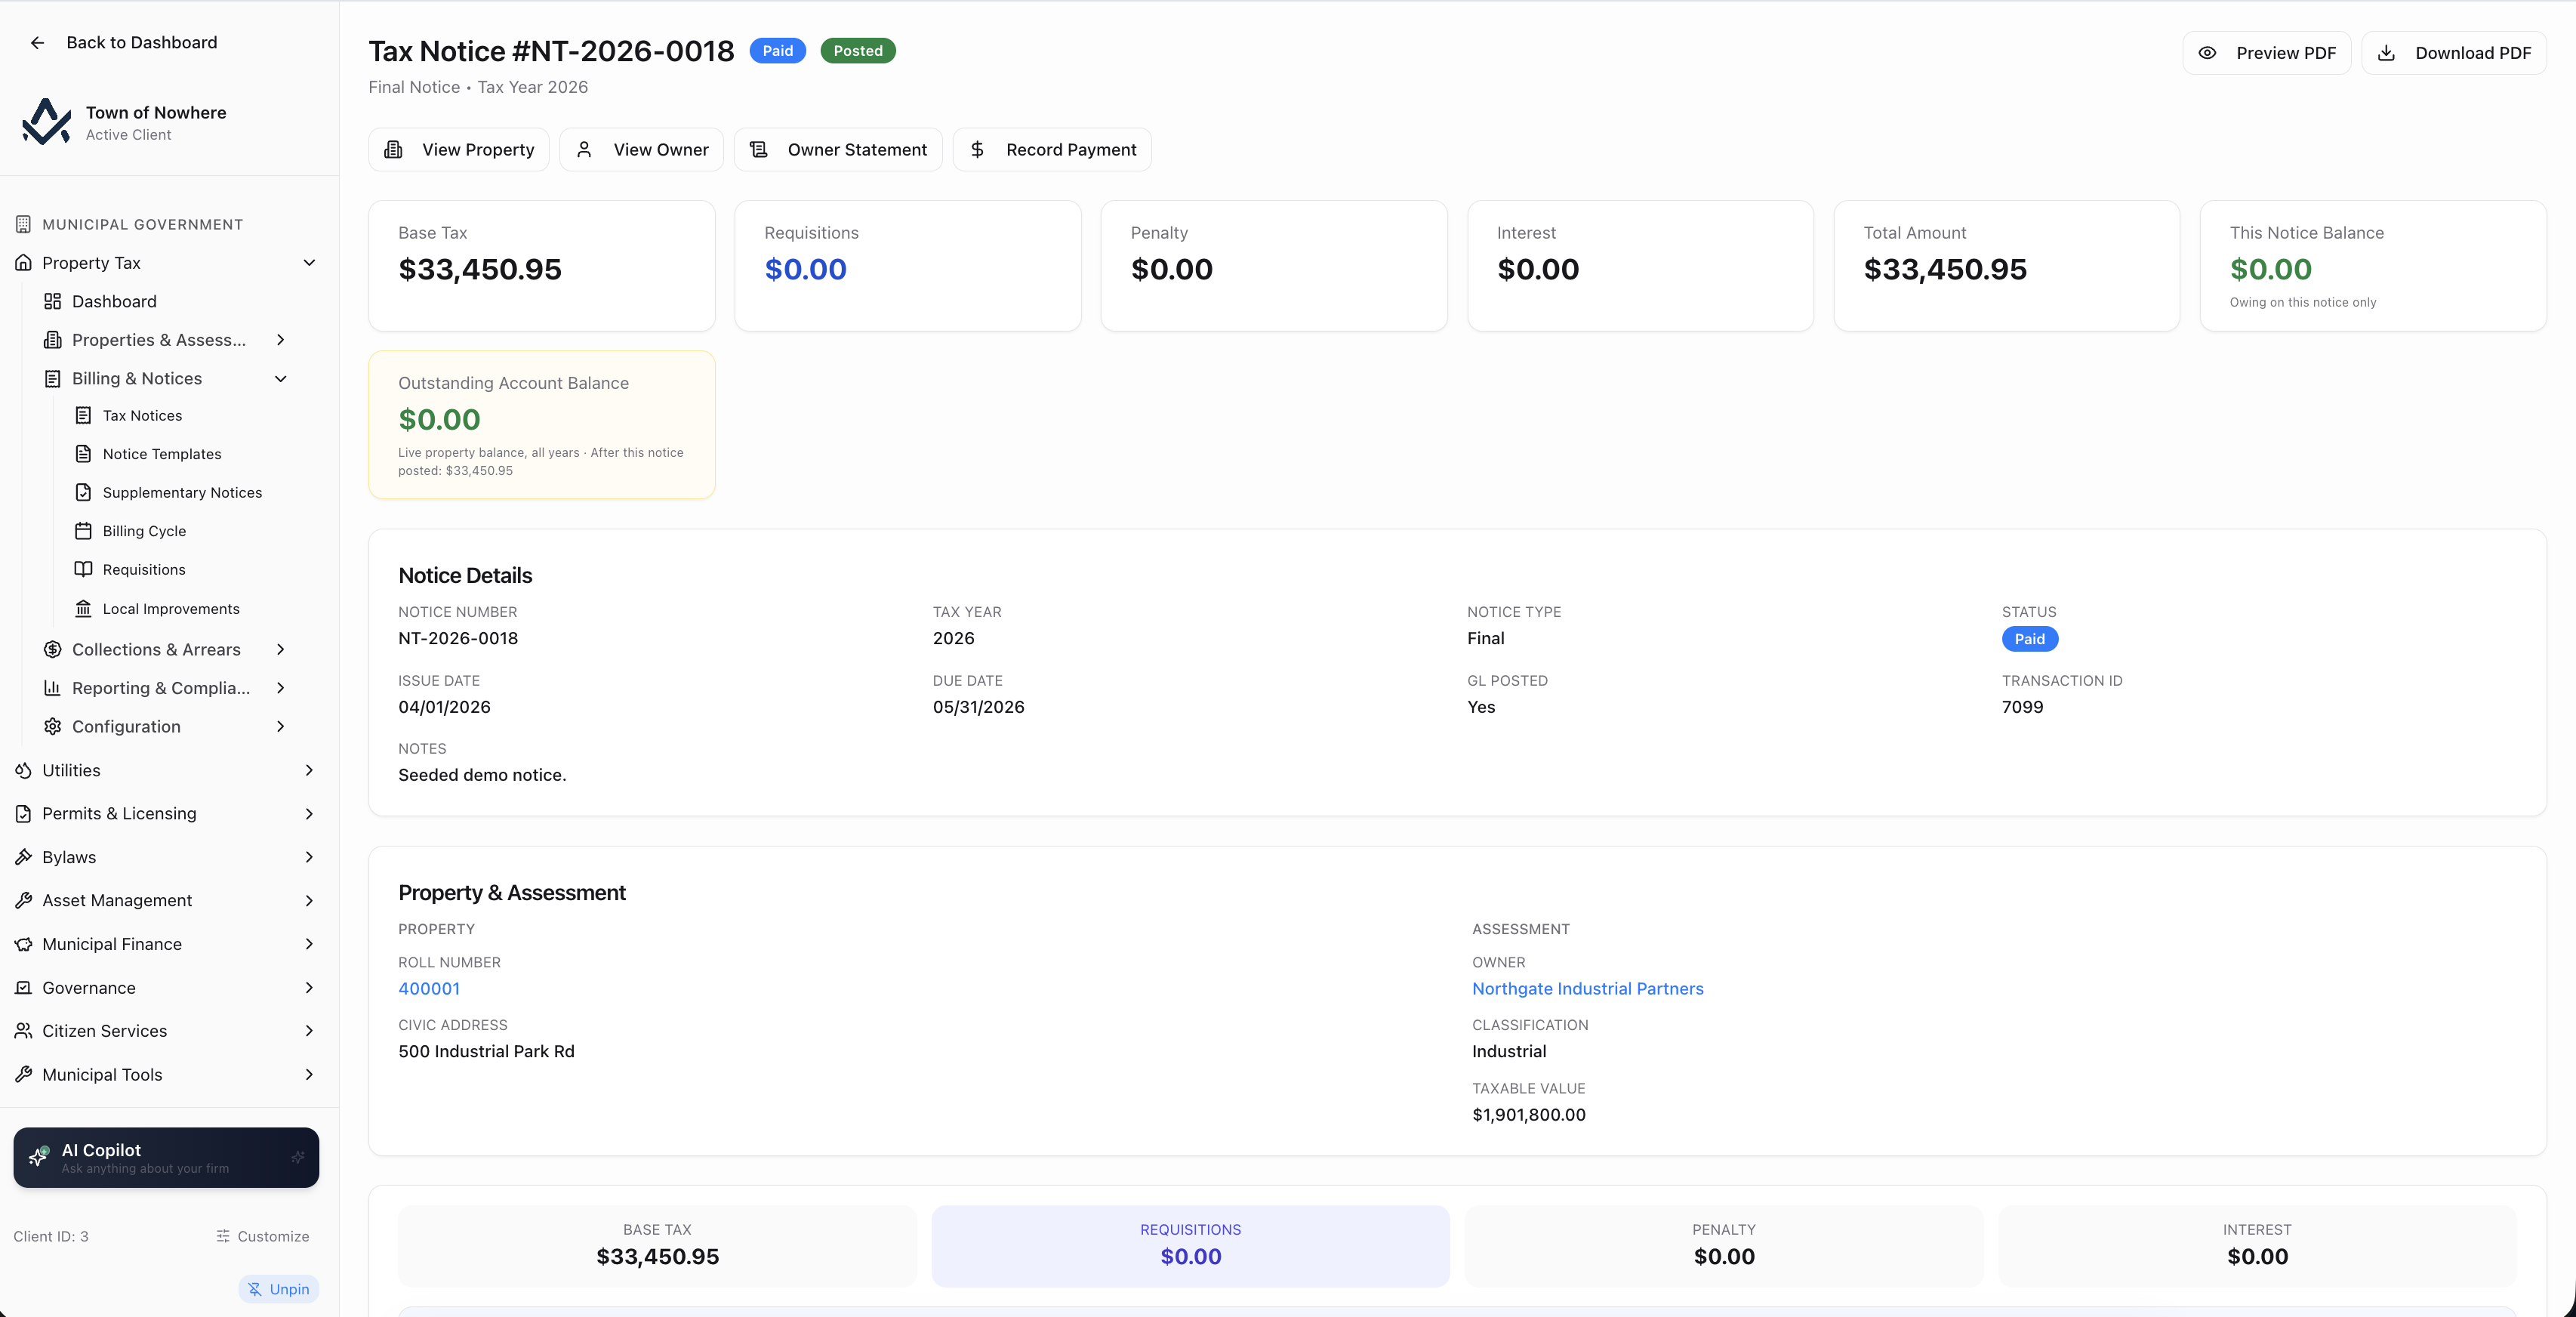Click the Billing Cycle calendar icon
Image resolution: width=2576 pixels, height=1317 pixels.
point(84,531)
